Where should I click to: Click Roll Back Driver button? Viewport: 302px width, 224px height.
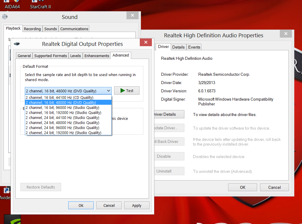pos(169,141)
